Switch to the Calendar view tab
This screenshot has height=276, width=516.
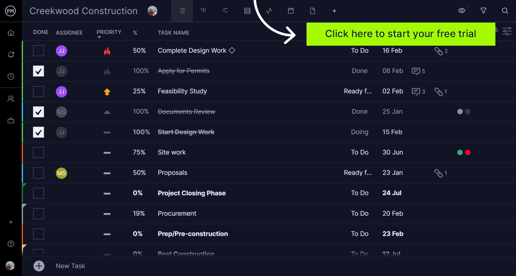point(291,11)
